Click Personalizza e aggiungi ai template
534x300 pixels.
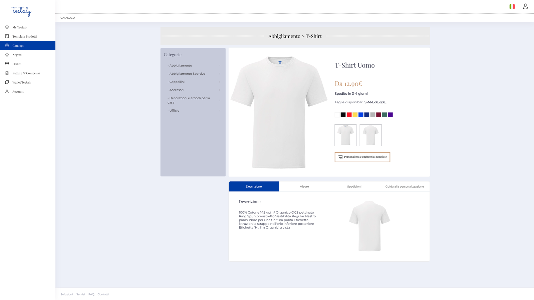pos(362,157)
